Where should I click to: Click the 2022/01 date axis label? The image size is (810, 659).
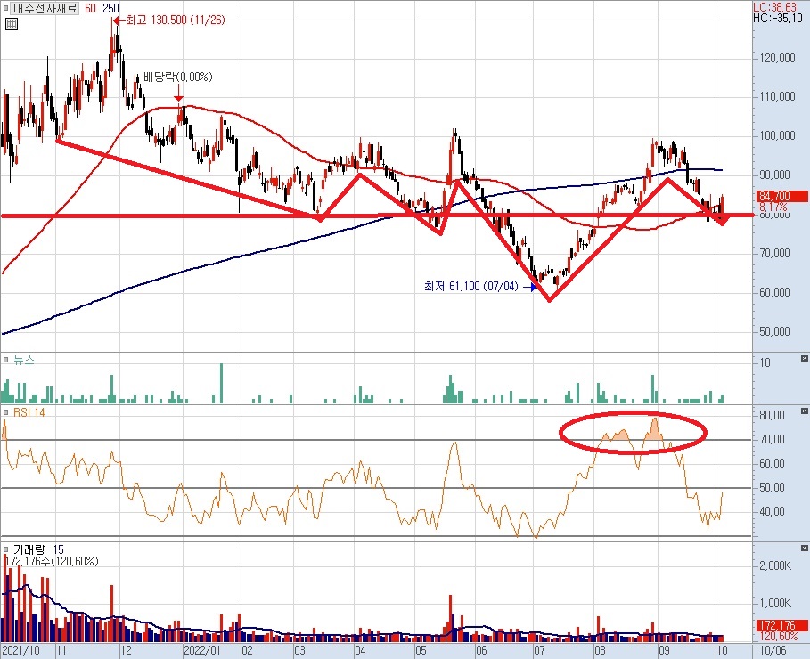point(202,650)
